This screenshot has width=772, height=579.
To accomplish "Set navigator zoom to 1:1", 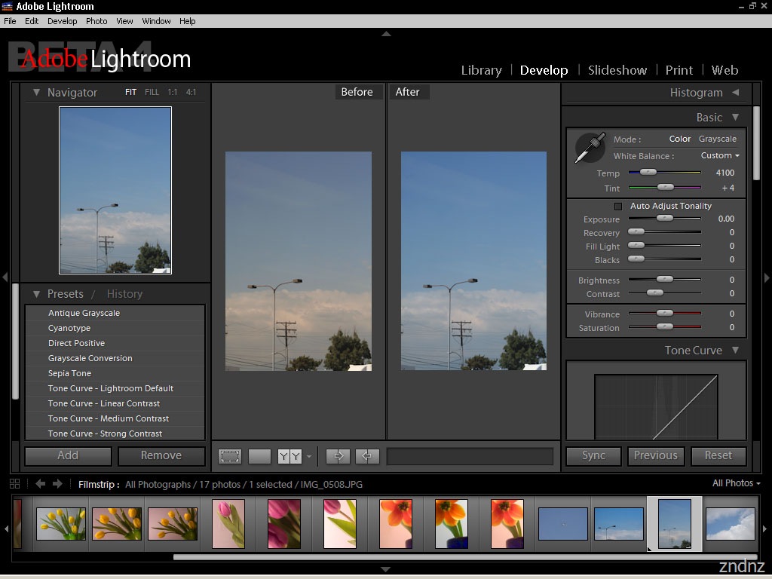I will (x=173, y=92).
